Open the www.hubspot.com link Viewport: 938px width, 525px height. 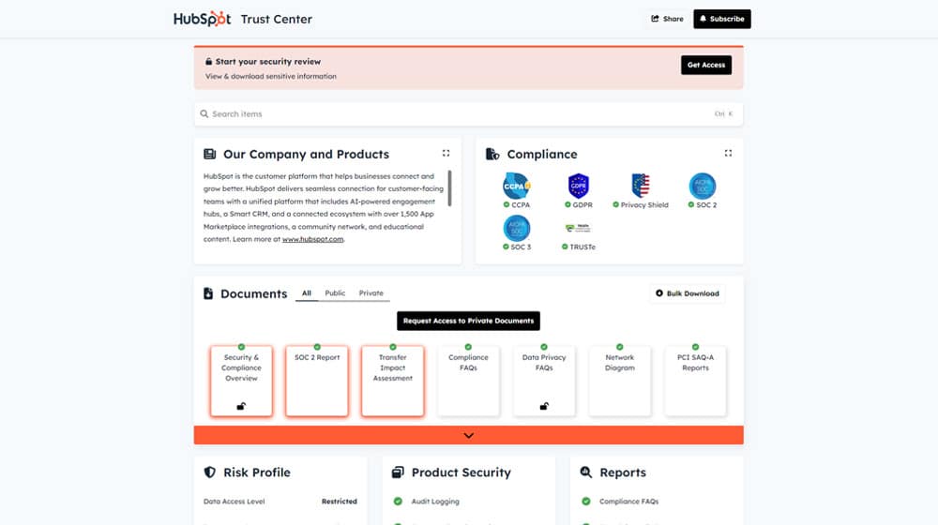click(313, 239)
